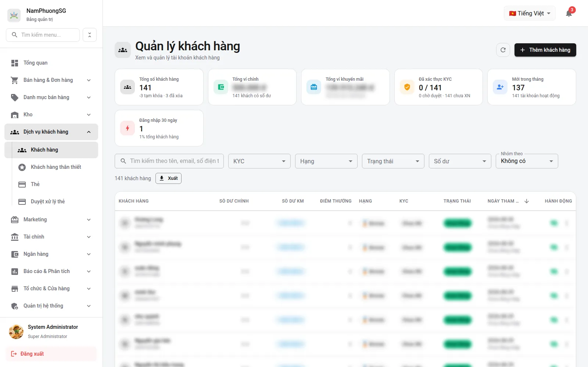
Task: Open the Nhóm theo grouping dropdown
Action: pos(527,161)
